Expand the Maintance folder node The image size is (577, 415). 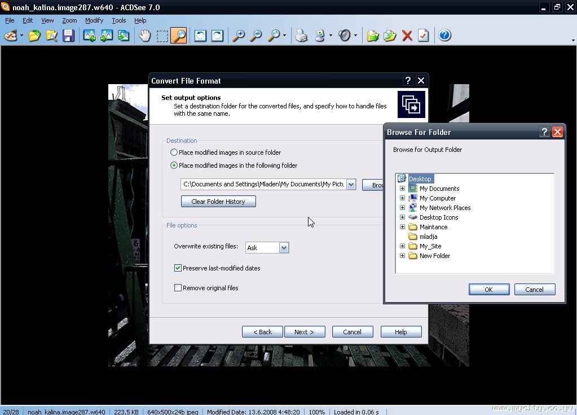(x=402, y=227)
